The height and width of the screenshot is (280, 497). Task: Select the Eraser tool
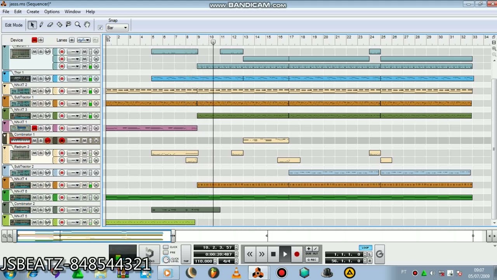click(50, 25)
